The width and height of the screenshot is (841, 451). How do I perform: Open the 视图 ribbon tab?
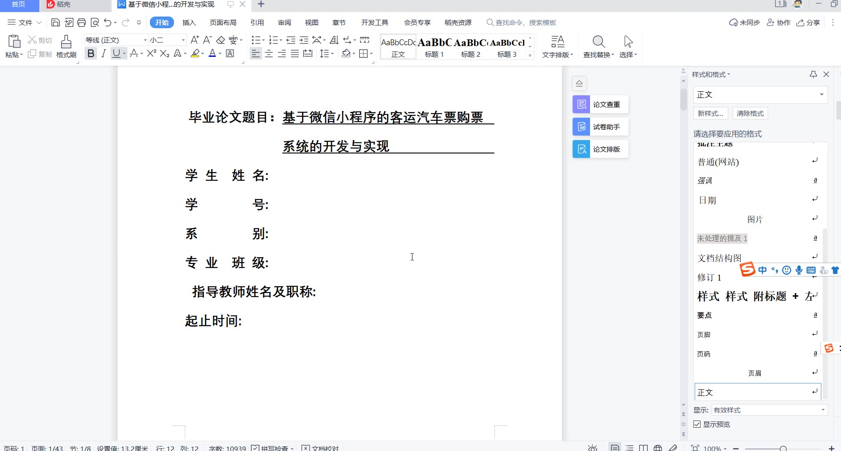(311, 22)
